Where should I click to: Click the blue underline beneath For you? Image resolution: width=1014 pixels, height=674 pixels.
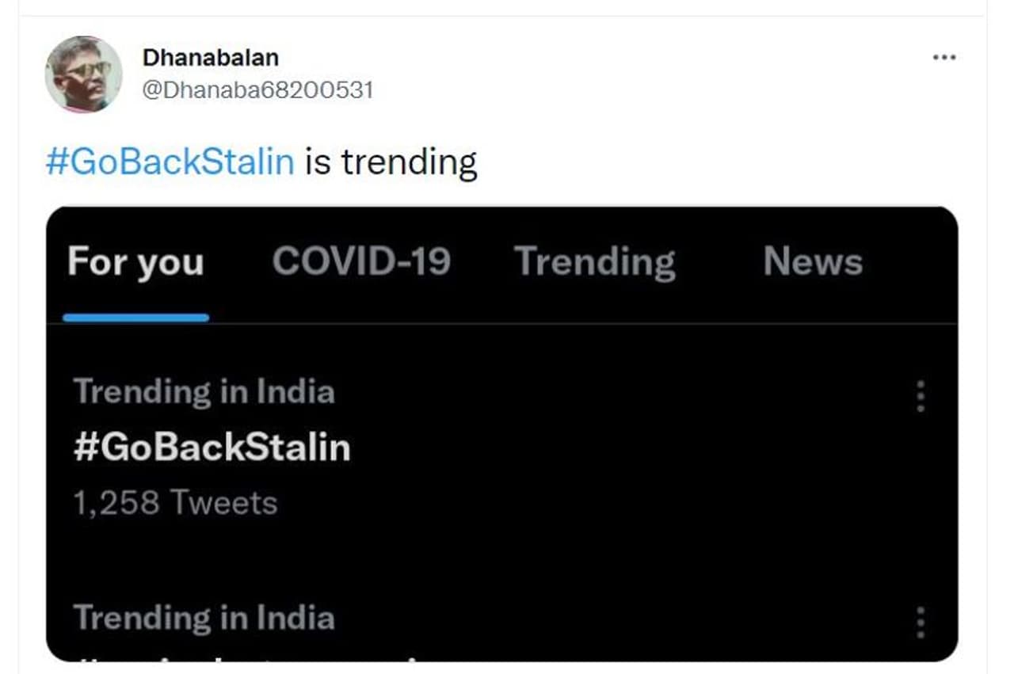(135, 318)
